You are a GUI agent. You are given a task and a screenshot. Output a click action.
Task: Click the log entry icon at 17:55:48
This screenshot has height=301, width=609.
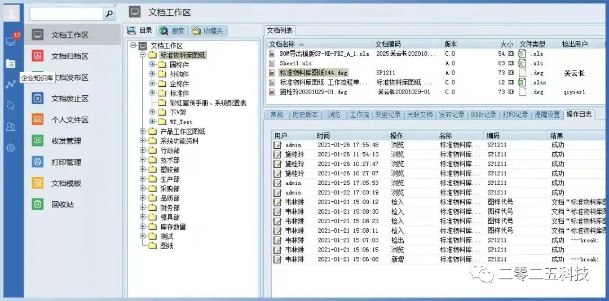click(x=277, y=145)
